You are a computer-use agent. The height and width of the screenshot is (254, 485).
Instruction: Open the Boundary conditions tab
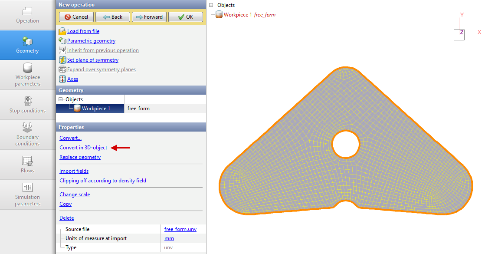[27, 134]
